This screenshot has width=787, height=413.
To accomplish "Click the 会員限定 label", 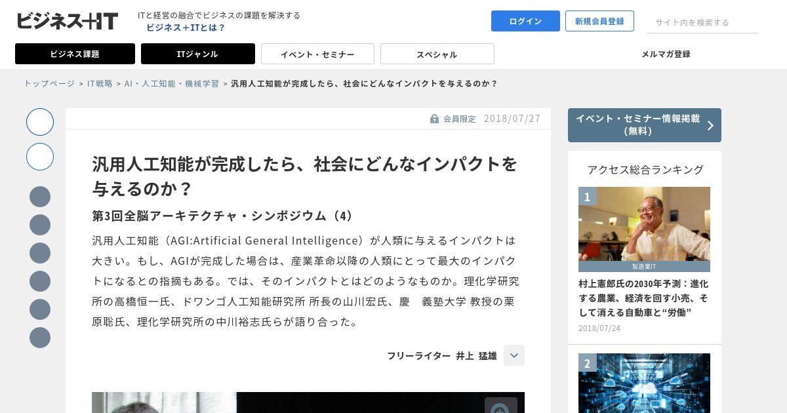I will pos(460,119).
